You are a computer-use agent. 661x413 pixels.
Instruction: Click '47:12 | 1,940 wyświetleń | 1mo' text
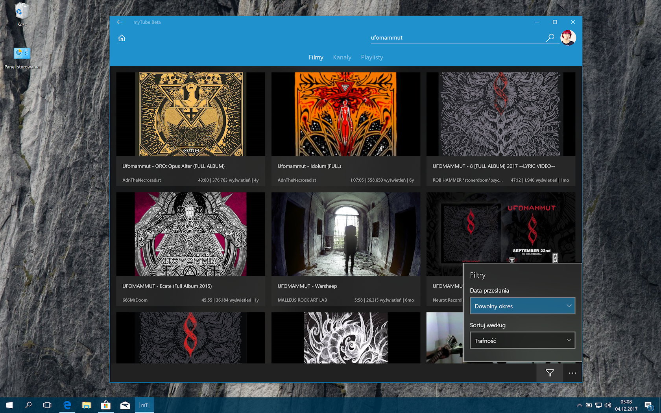[540, 180]
